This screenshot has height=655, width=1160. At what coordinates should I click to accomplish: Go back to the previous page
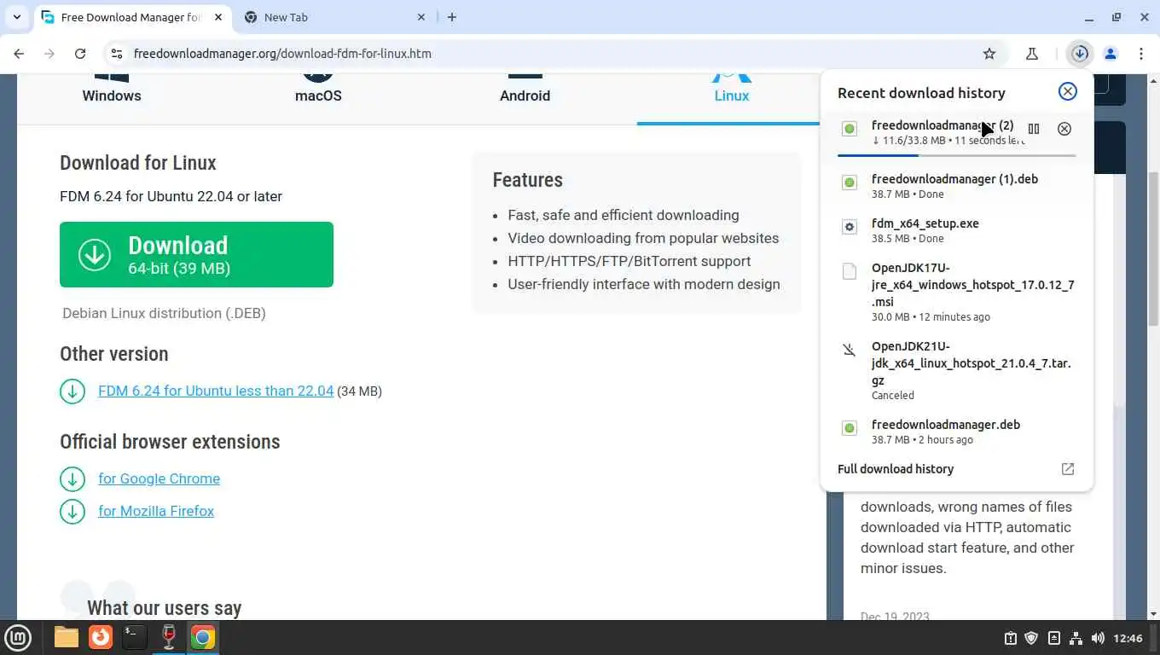[x=19, y=54]
